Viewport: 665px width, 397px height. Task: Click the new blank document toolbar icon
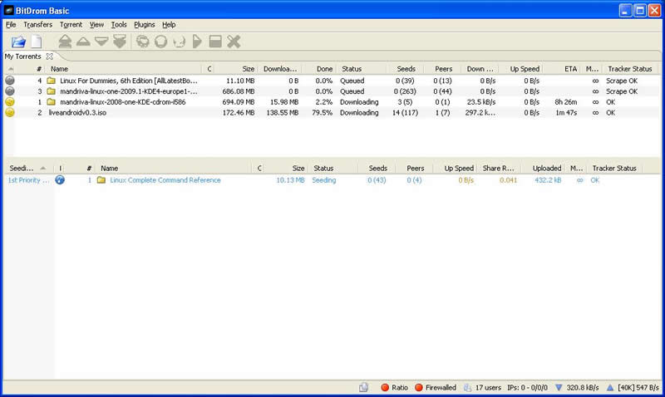click(37, 42)
